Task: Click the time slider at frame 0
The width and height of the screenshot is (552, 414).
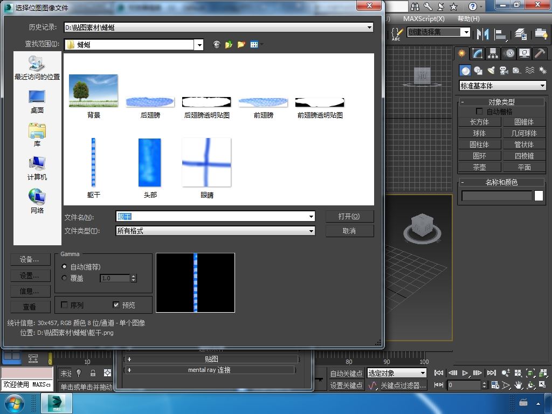Action: pos(50,358)
